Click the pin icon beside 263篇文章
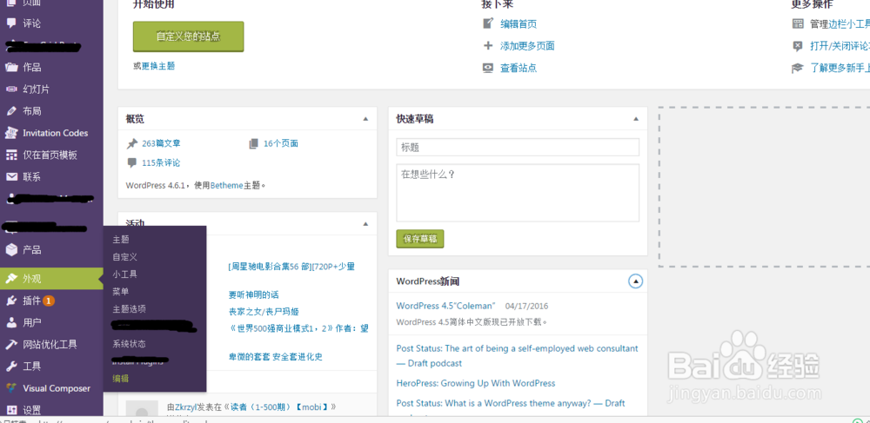Image resolution: width=870 pixels, height=423 pixels. pos(132,144)
